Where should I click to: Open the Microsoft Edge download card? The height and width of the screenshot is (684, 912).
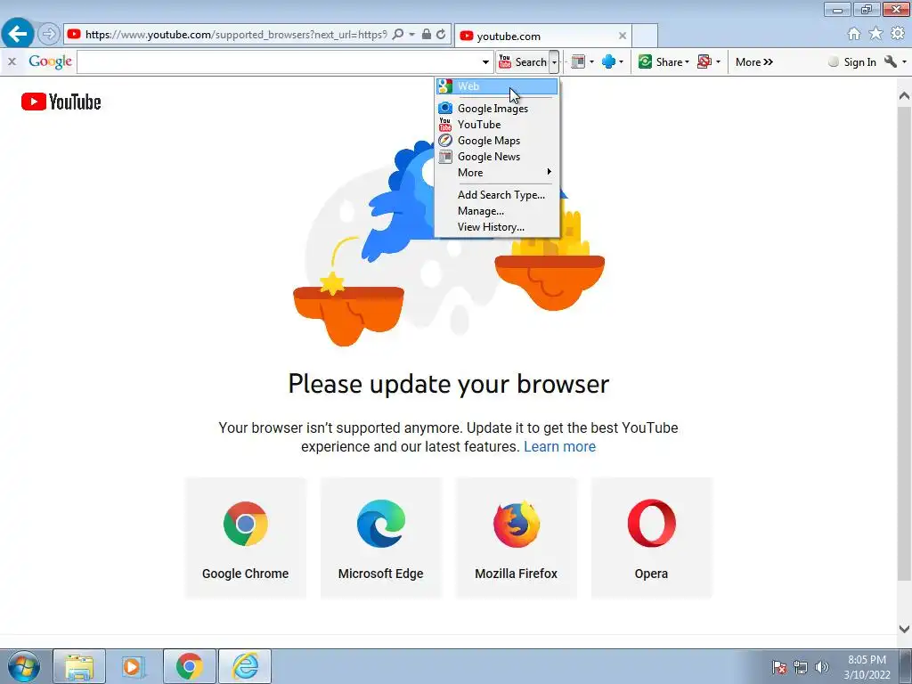click(381, 538)
